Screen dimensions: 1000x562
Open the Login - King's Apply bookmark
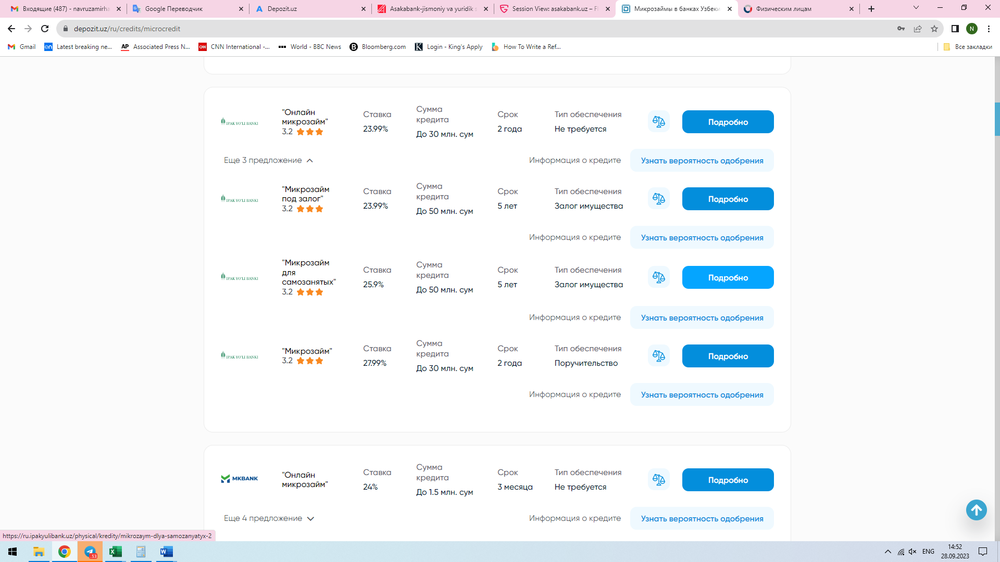[448, 47]
